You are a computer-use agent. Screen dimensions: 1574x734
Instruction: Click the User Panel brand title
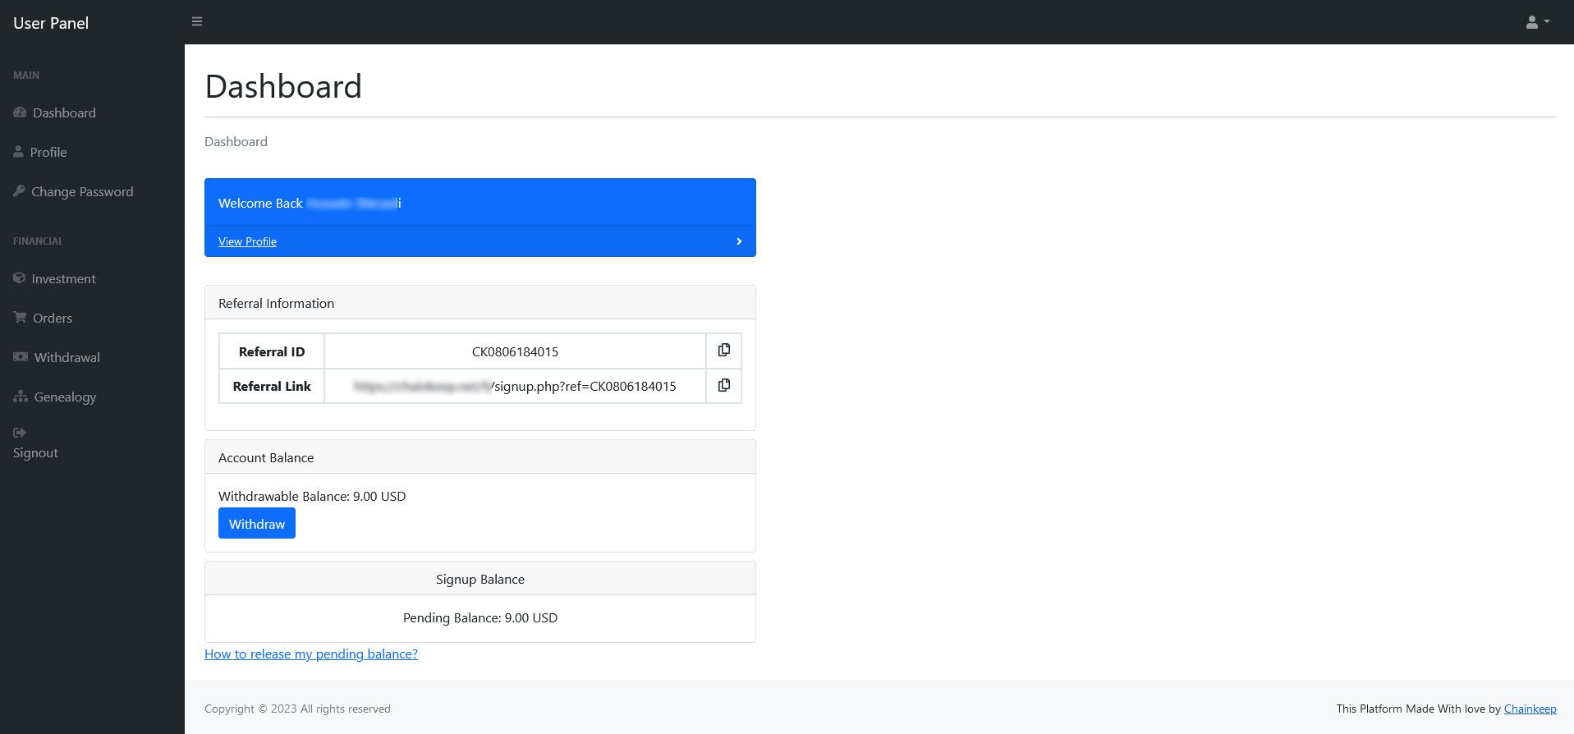tap(51, 23)
